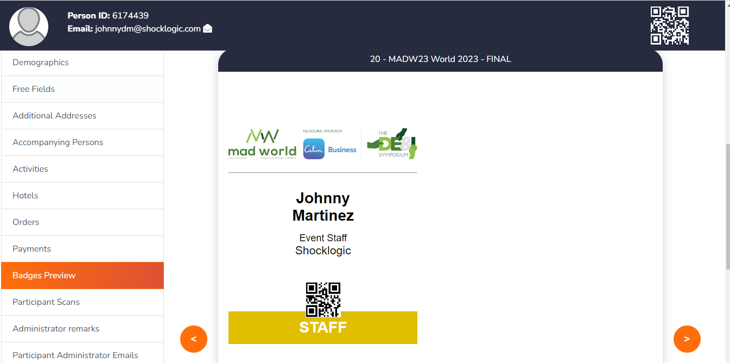Click the email envelope icon
This screenshot has width=730, height=363.
[207, 29]
